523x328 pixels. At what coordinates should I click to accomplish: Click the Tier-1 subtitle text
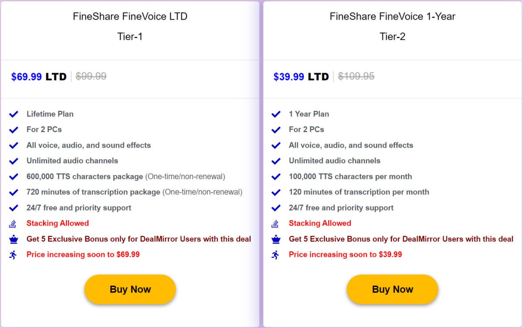[130, 37]
